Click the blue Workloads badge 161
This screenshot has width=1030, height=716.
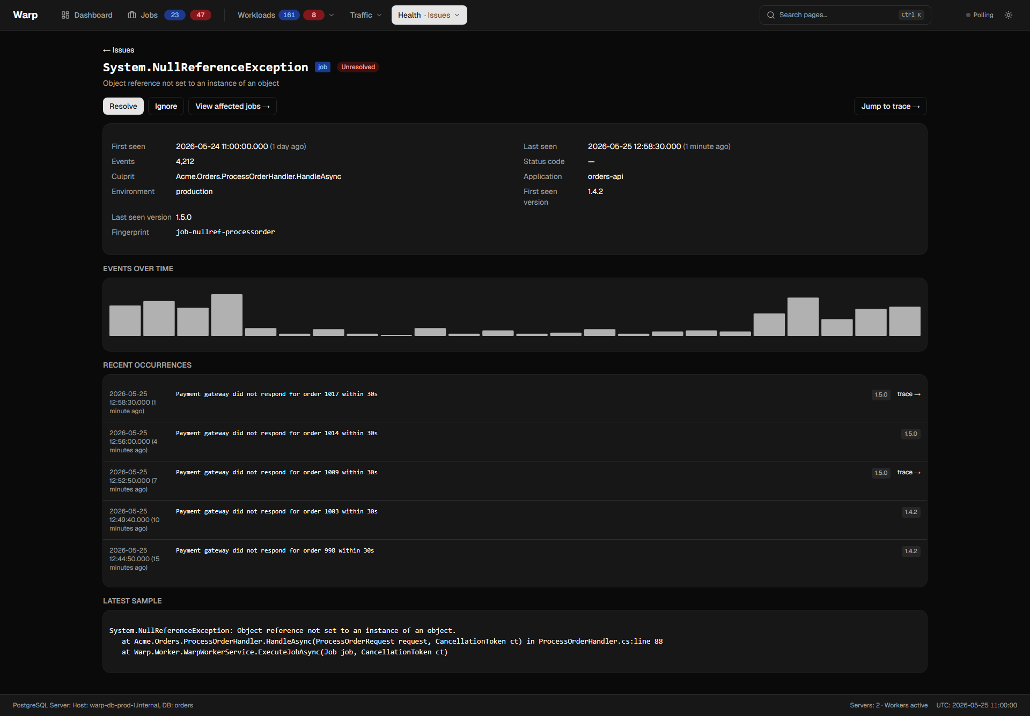(289, 15)
